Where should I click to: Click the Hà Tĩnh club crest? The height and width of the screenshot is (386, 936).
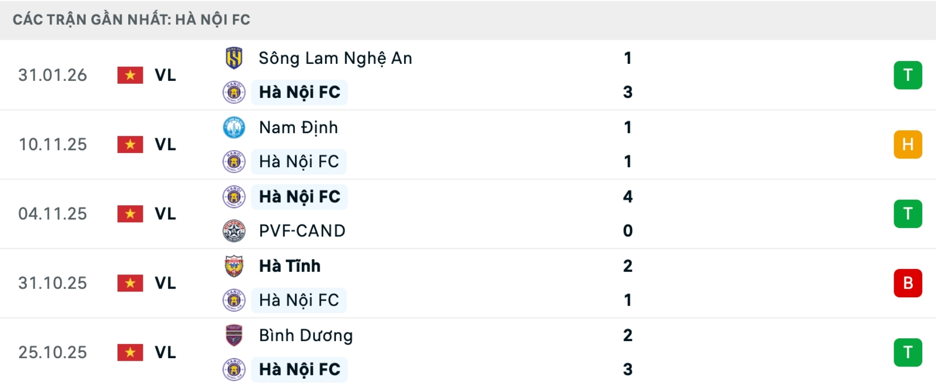click(x=234, y=266)
